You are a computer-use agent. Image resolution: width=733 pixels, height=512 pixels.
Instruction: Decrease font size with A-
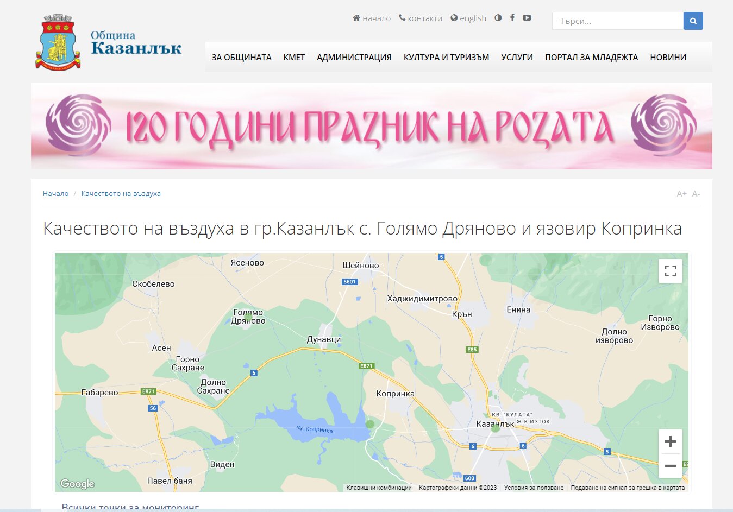[x=696, y=194]
